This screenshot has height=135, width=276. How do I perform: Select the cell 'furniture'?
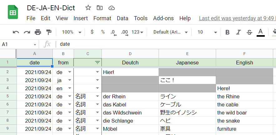point(244,128)
